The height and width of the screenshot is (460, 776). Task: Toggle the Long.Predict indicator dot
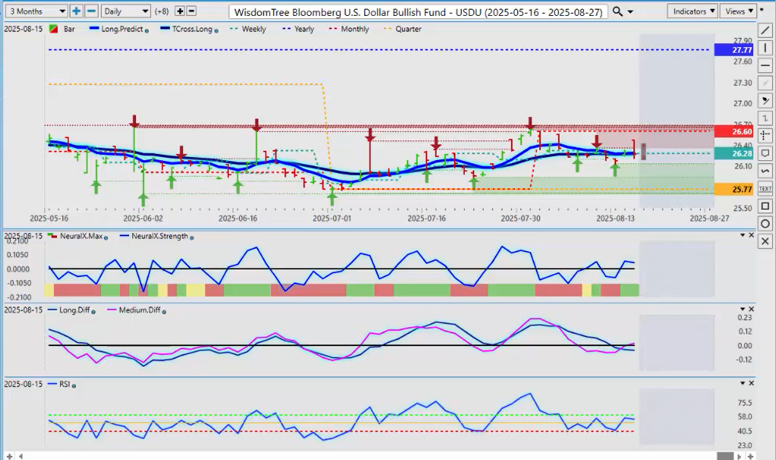147,30
